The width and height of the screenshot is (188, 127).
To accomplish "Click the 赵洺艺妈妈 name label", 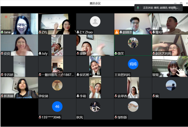I will coord(163,53).
